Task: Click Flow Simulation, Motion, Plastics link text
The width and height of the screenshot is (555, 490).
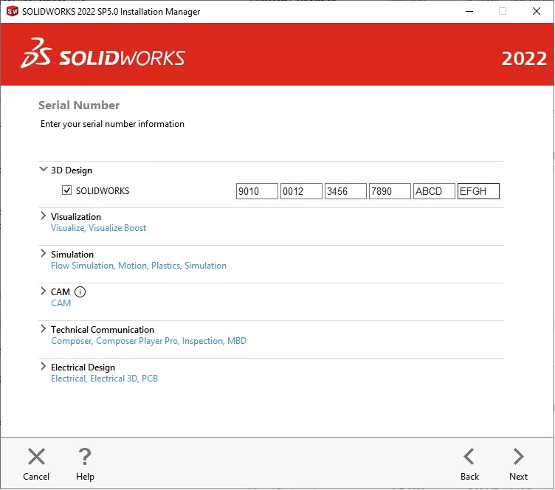Action: 116,266
